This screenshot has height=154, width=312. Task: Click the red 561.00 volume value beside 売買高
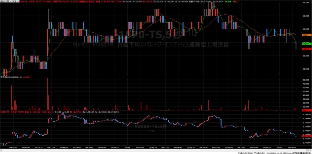click(x=27, y=77)
